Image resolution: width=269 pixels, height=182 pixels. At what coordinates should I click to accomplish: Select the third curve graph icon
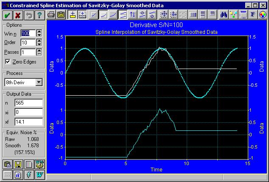[x=113, y=15]
